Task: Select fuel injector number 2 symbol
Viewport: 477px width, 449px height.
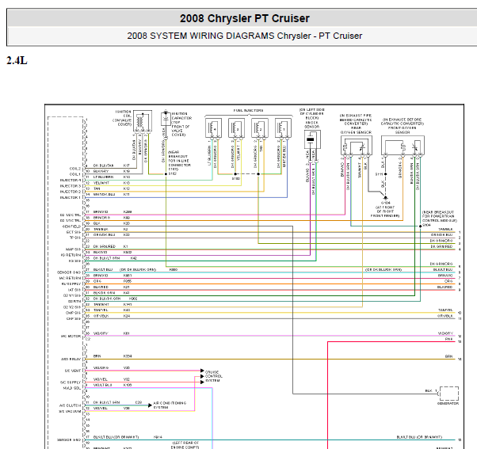Action: (260, 128)
